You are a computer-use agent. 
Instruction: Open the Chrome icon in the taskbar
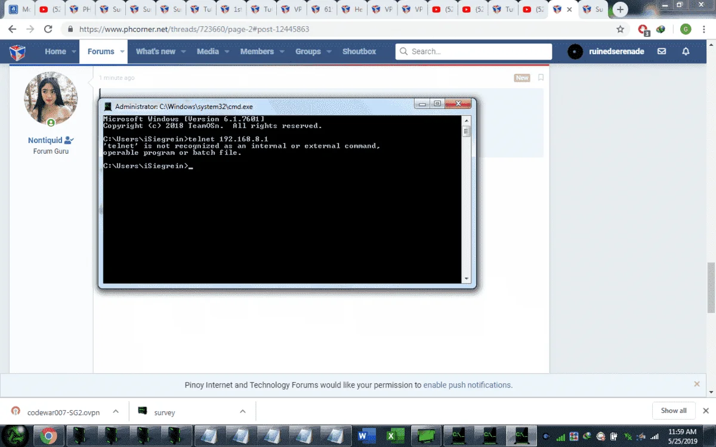tap(49, 436)
